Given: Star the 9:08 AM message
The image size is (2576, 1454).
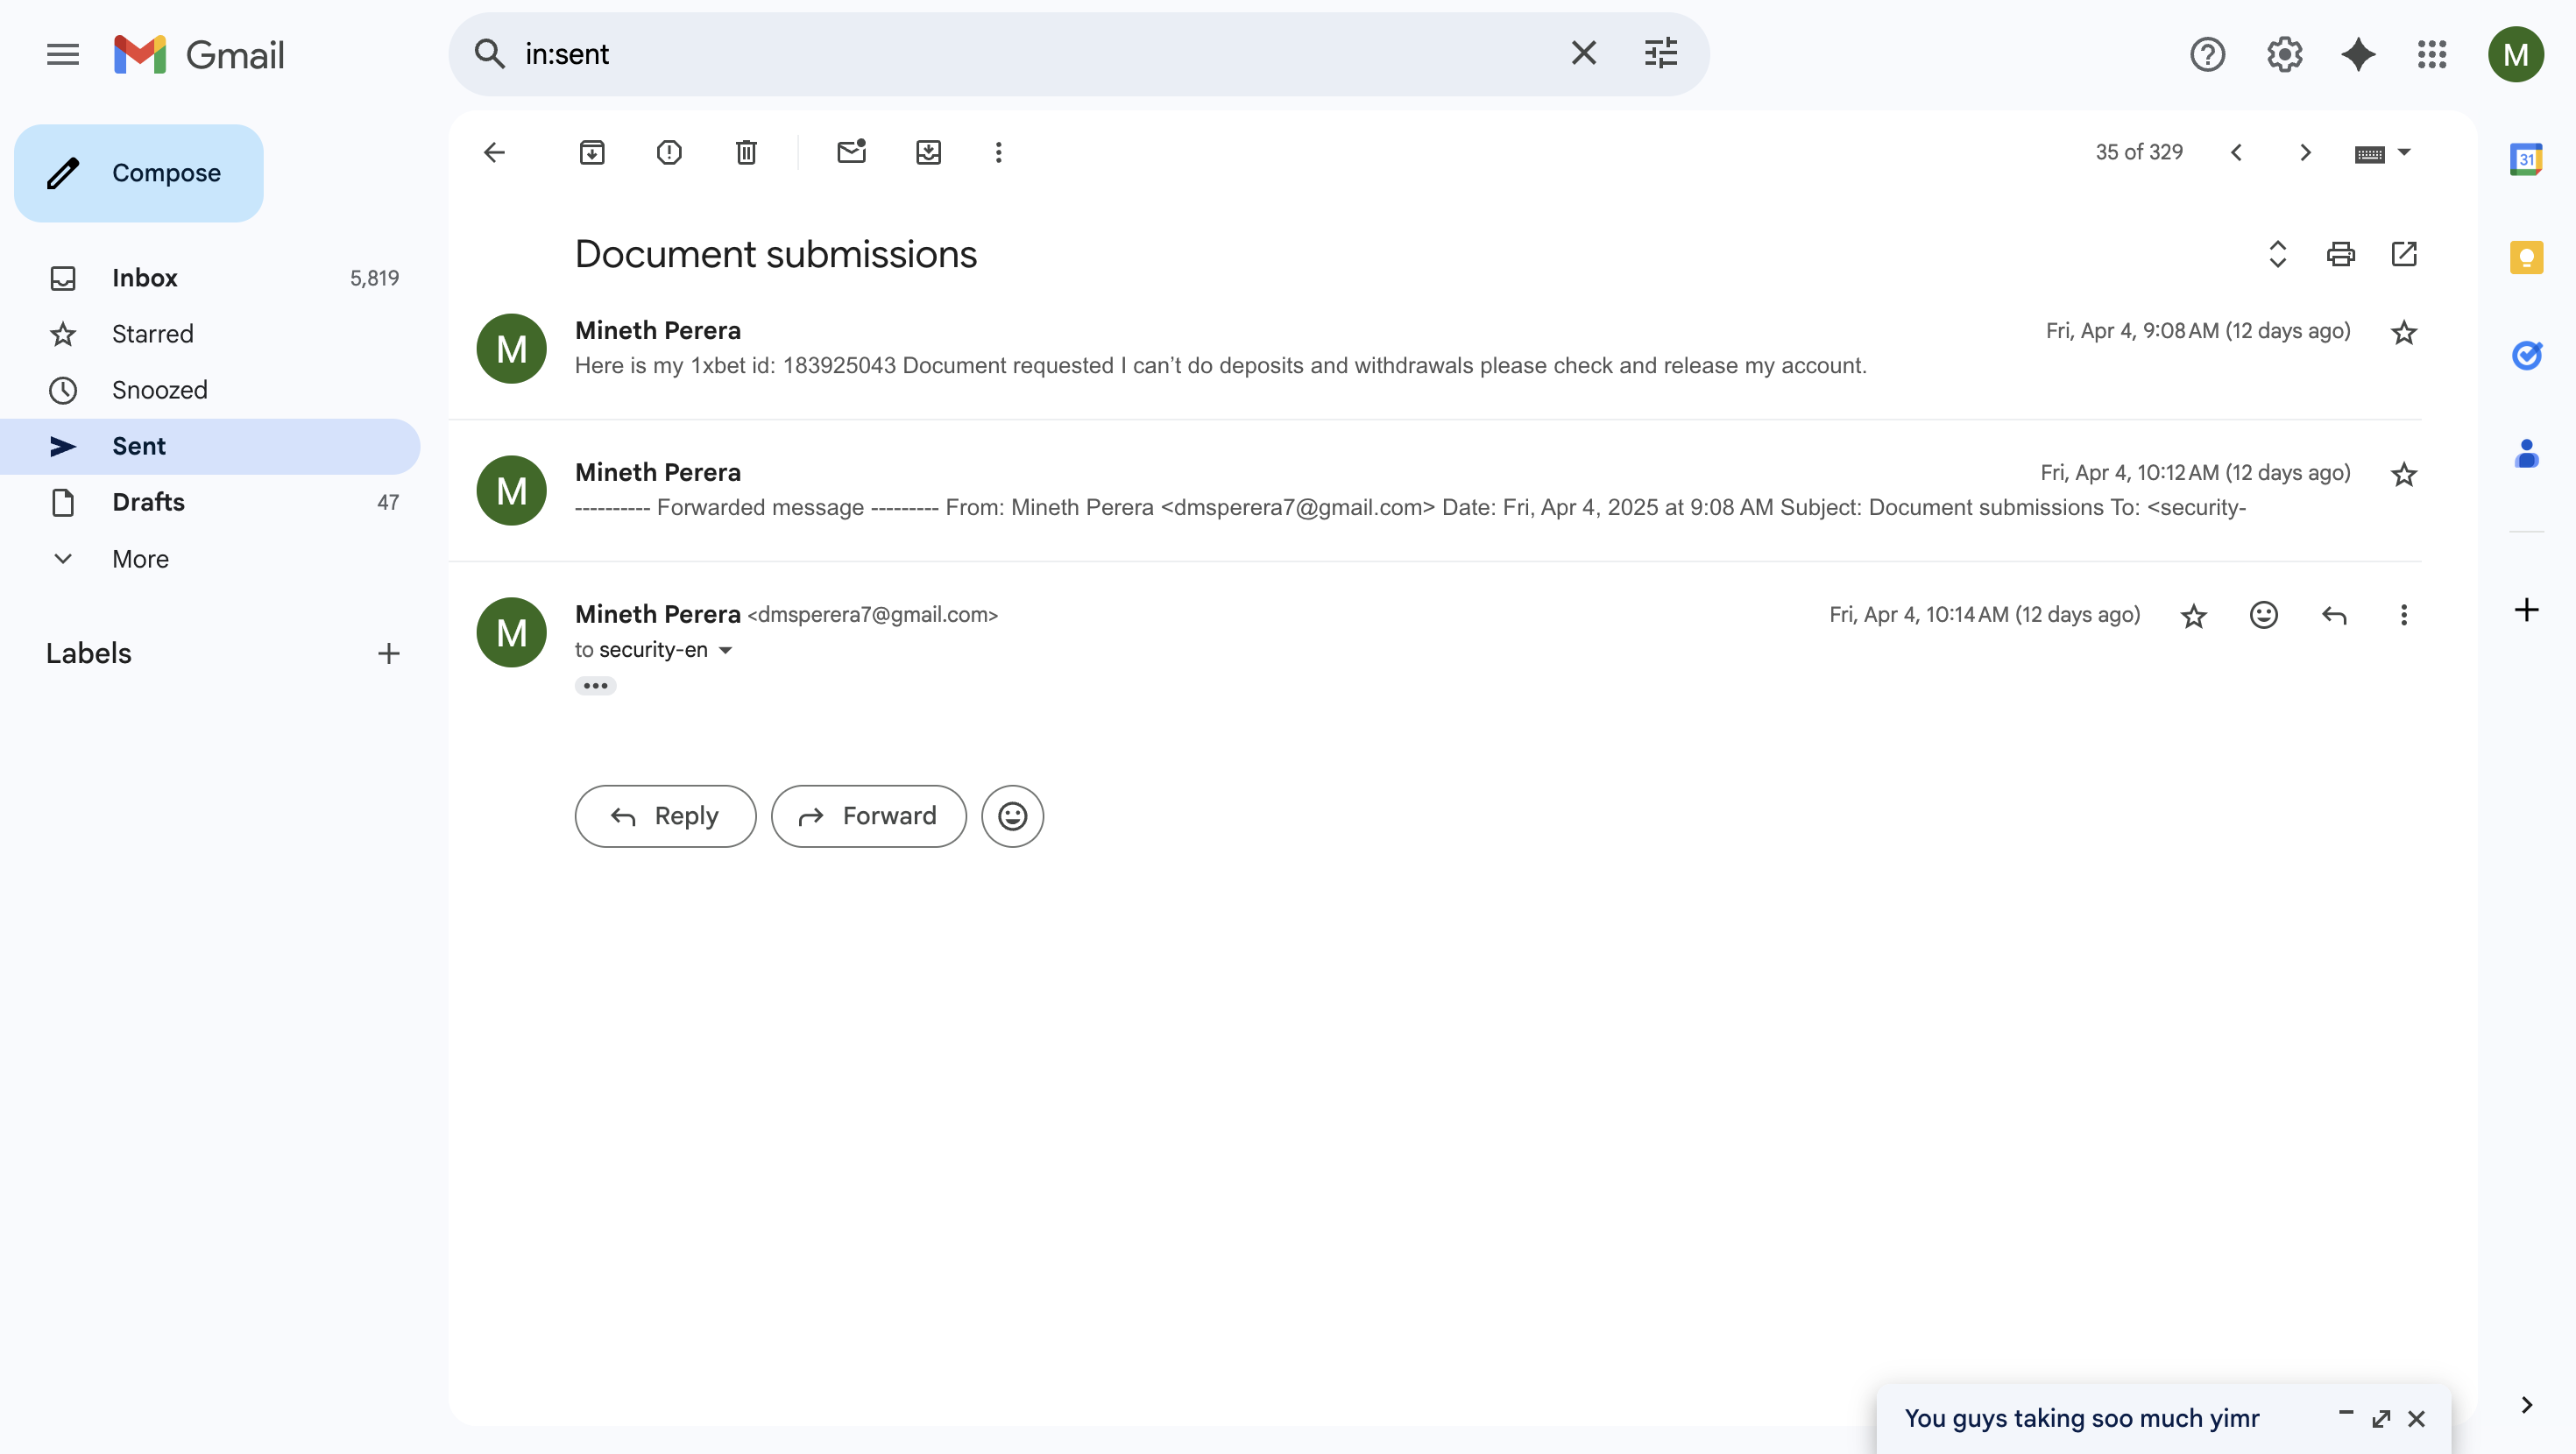Looking at the screenshot, I should 2404,332.
